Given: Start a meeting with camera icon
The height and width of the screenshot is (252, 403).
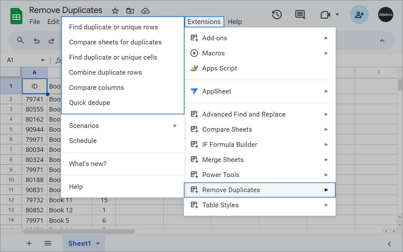Looking at the screenshot, I should point(325,14).
